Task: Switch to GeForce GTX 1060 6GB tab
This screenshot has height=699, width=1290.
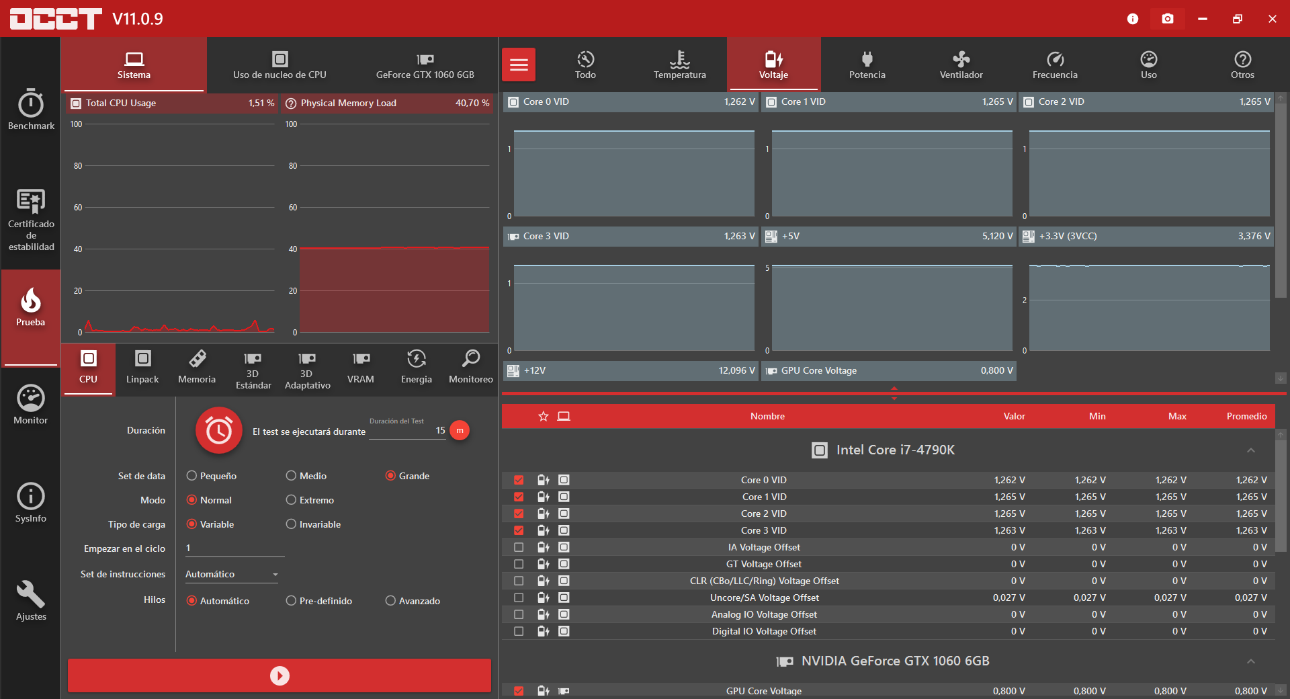Action: click(425, 65)
